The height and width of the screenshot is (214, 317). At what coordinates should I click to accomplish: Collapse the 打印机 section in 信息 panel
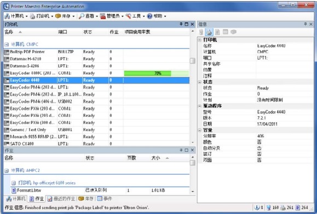point(200,40)
